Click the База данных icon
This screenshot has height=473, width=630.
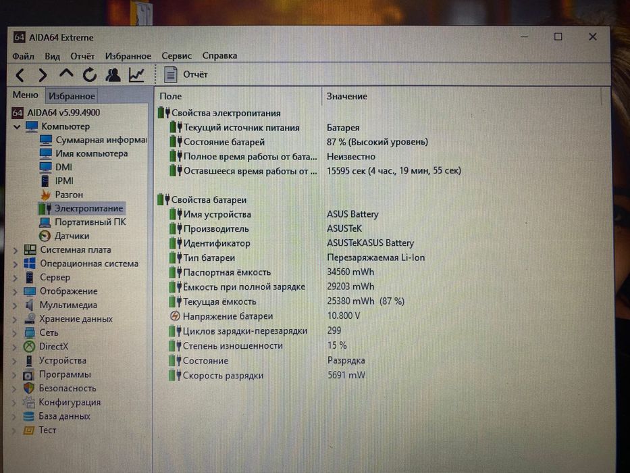[x=28, y=416]
